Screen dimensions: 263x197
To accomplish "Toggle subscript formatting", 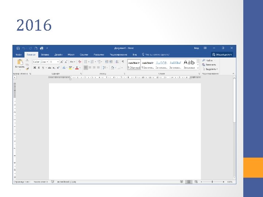I will [x=54, y=68].
